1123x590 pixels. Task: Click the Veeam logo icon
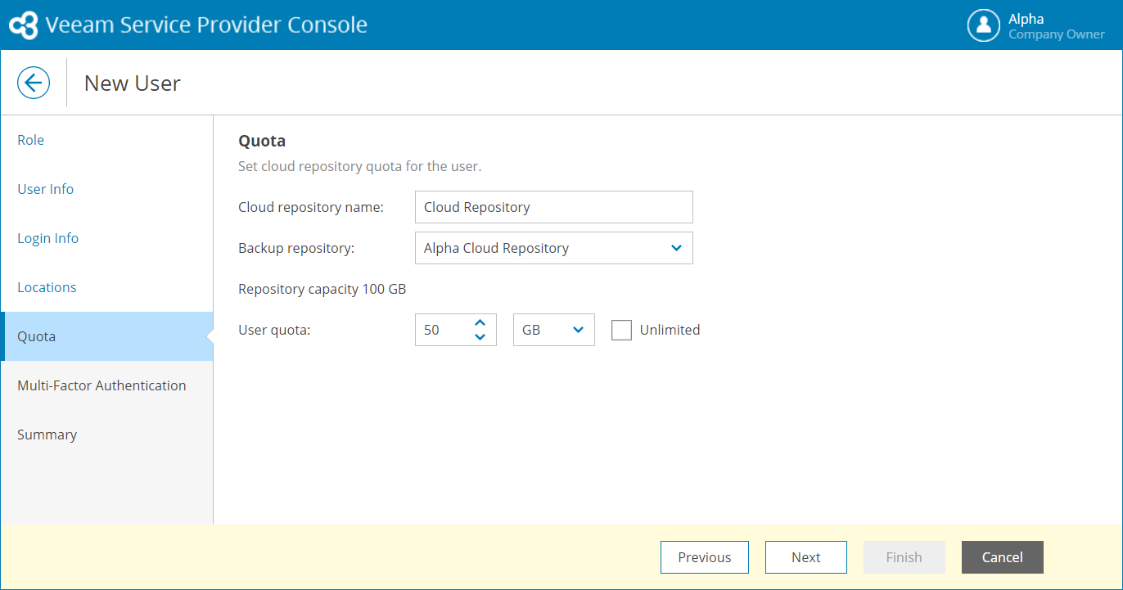(x=23, y=25)
